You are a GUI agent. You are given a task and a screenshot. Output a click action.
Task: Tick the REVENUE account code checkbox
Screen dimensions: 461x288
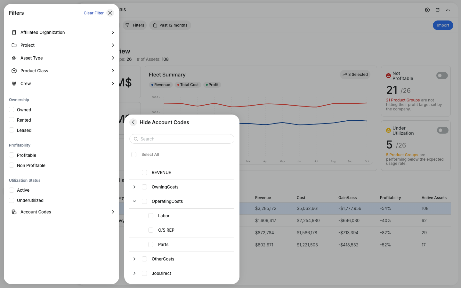click(144, 172)
